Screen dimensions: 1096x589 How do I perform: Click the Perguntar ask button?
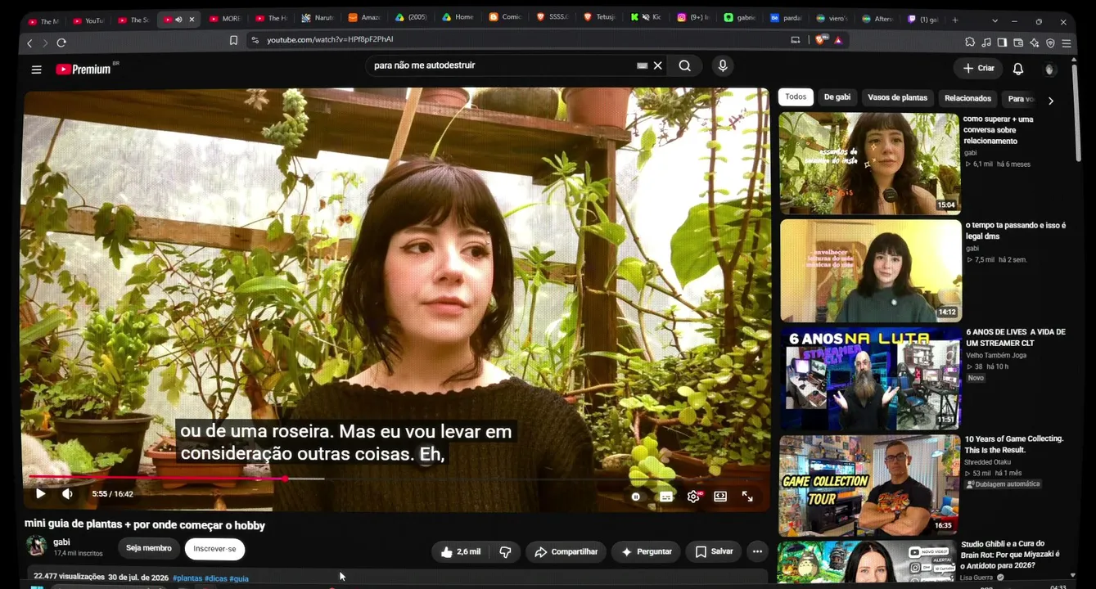pyautogui.click(x=647, y=552)
